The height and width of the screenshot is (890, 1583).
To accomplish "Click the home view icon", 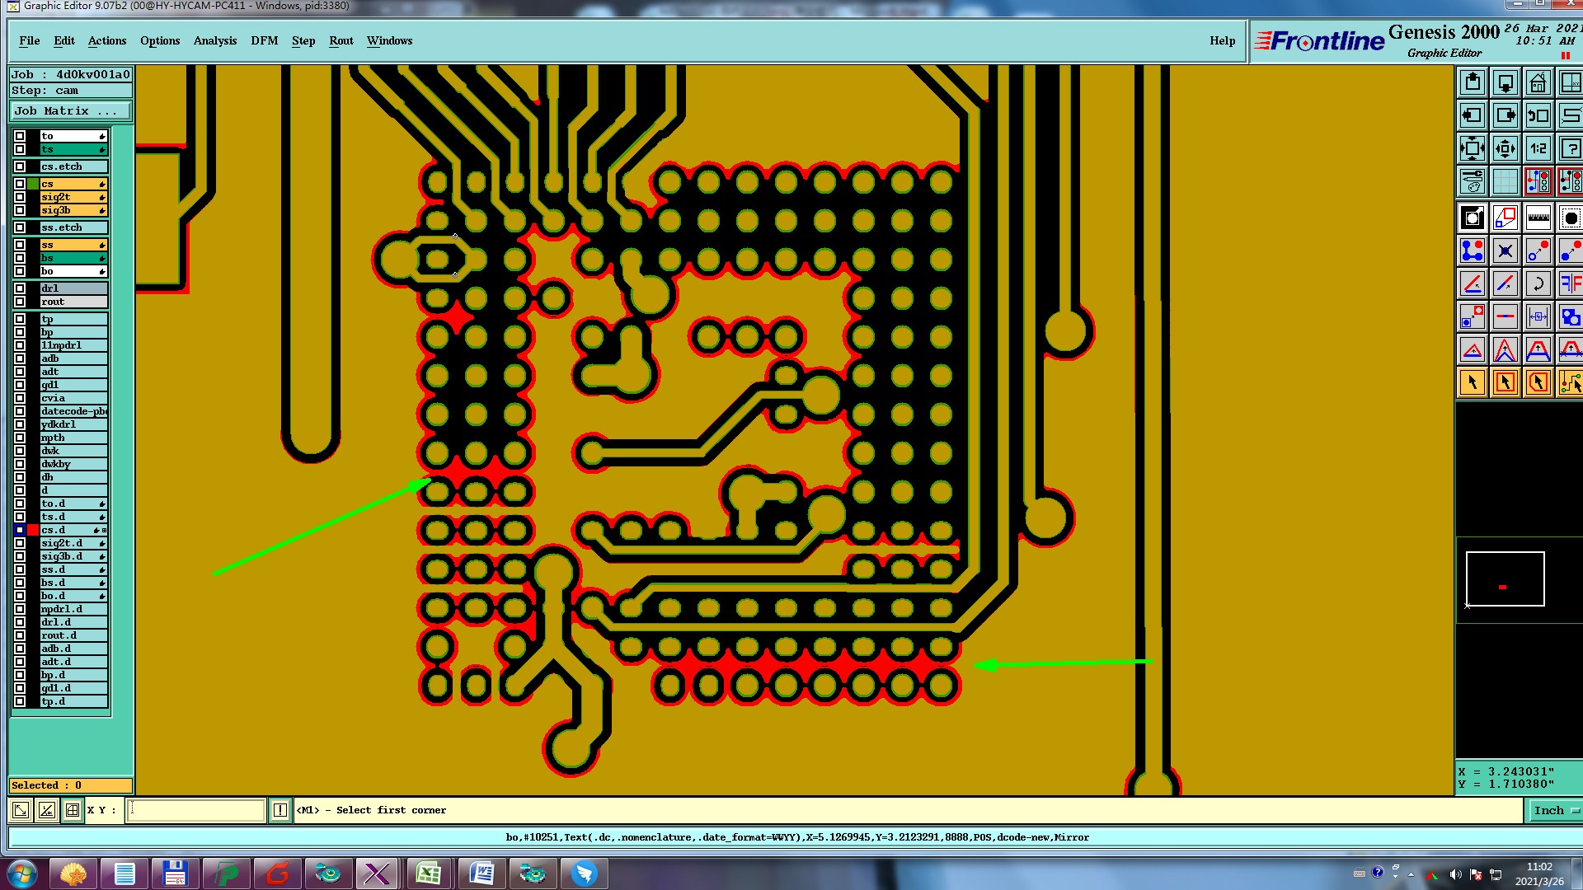I will [1538, 82].
